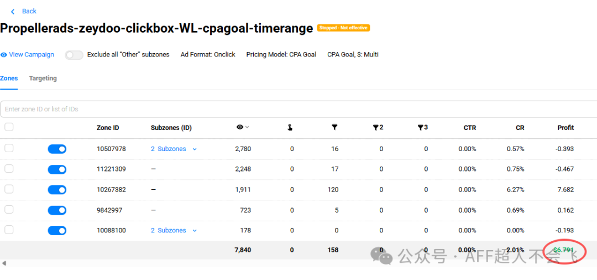The width and height of the screenshot is (597, 280).
Task: Select zone ID 10267382 text
Action: point(111,189)
